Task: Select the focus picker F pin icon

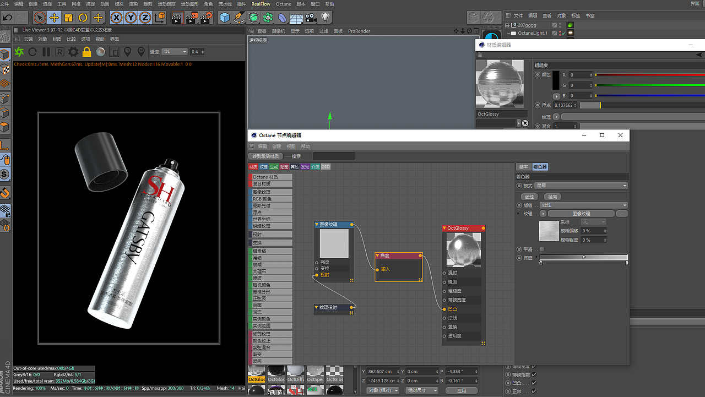Action: pos(127,51)
